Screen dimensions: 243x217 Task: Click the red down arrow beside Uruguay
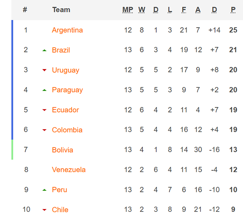[x=44, y=70]
